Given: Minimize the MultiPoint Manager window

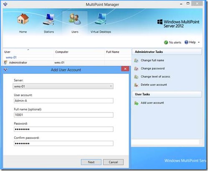Looking at the screenshot, I should [x=181, y=4].
